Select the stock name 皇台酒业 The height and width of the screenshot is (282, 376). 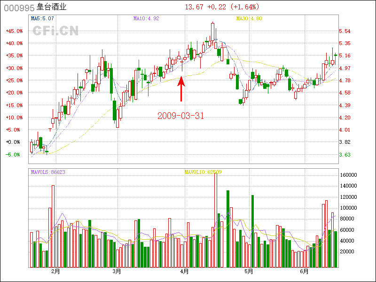52,7
